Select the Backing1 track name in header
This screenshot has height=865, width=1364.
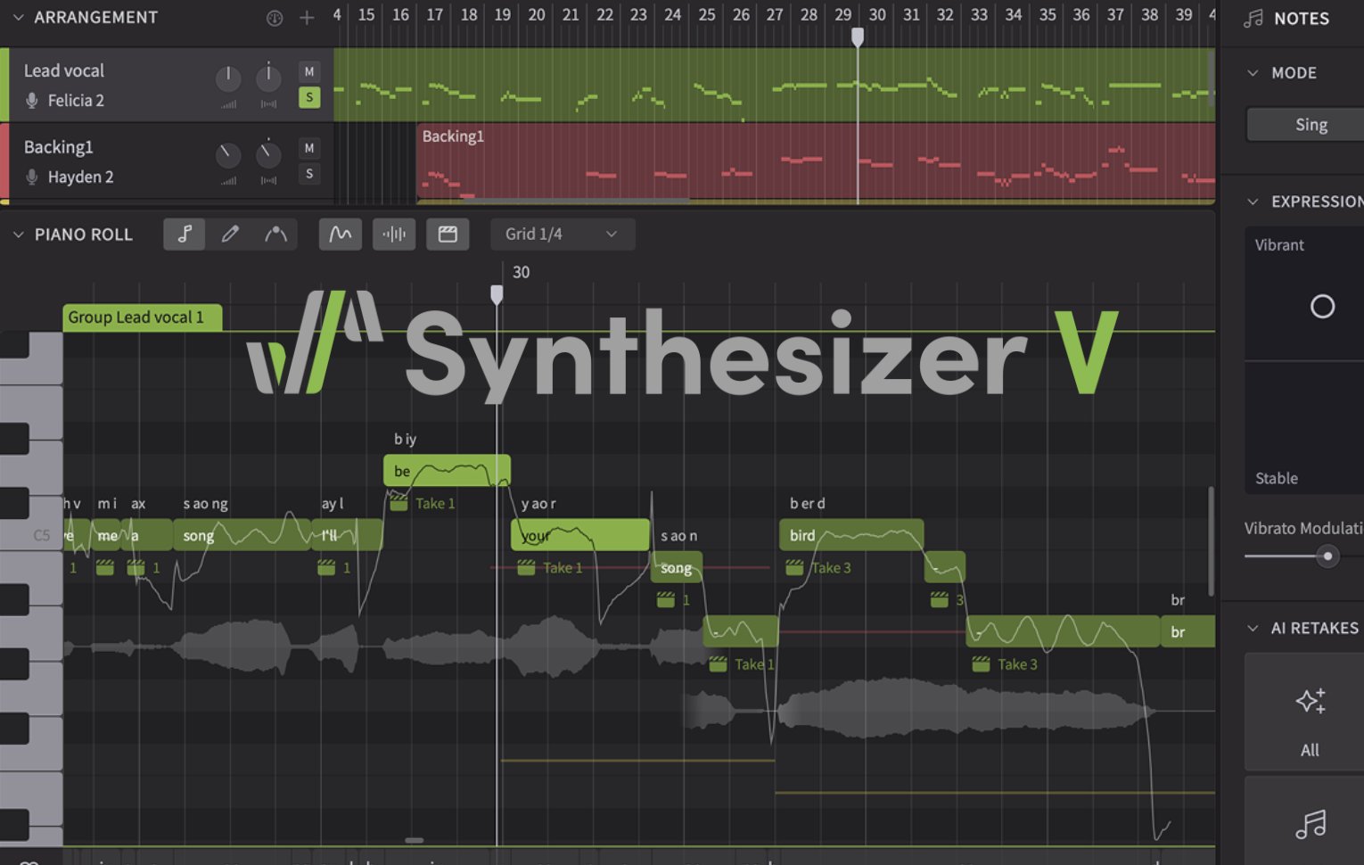pos(59,147)
